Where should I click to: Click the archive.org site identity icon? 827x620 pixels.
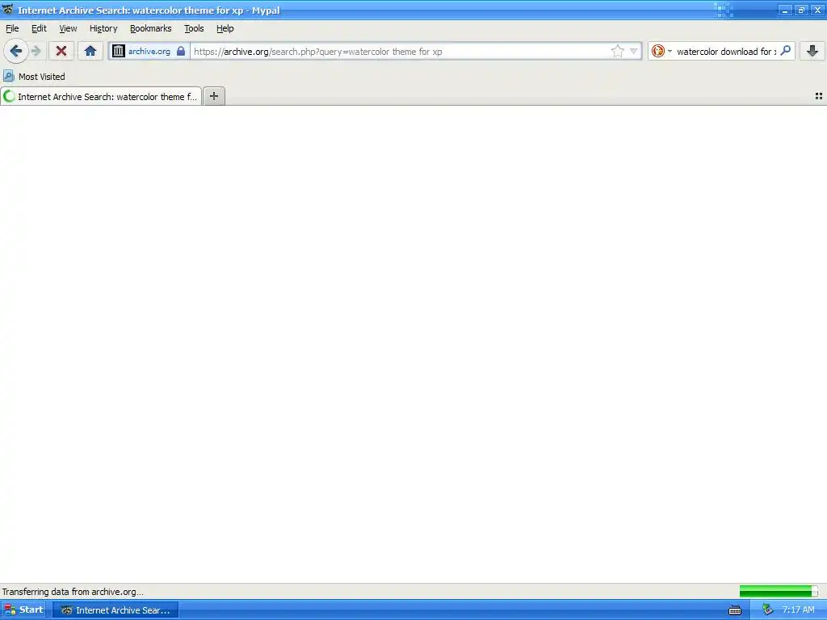pos(119,51)
